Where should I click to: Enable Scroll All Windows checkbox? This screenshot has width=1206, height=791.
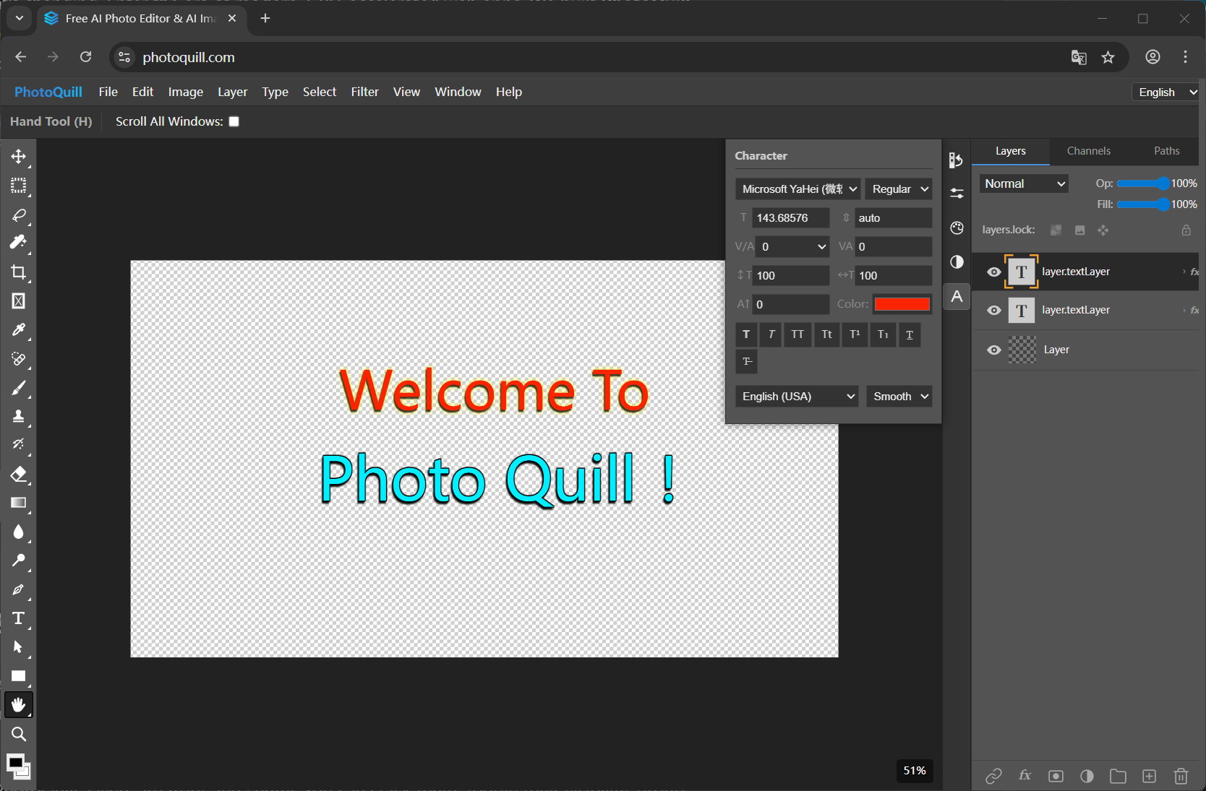(x=234, y=121)
